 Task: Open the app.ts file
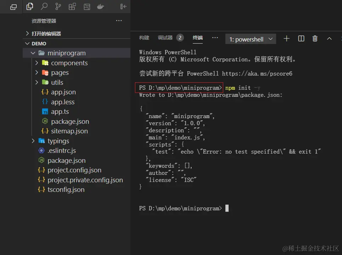tap(60, 112)
